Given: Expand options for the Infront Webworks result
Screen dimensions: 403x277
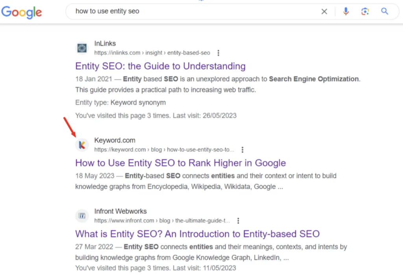Looking at the screenshot, I should [238, 221].
